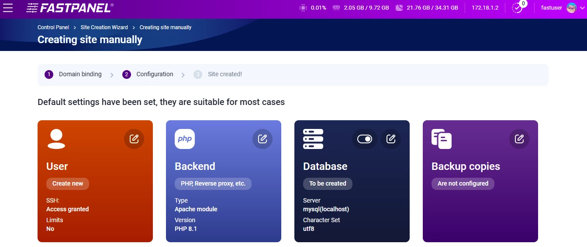The height and width of the screenshot is (247, 587).
Task: Click the To be created badge
Action: click(x=328, y=183)
